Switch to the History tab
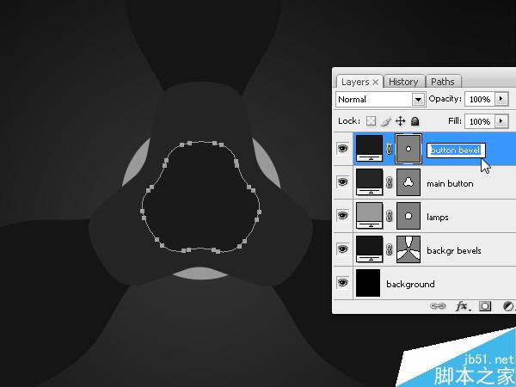The width and height of the screenshot is (516, 387). 404,82
